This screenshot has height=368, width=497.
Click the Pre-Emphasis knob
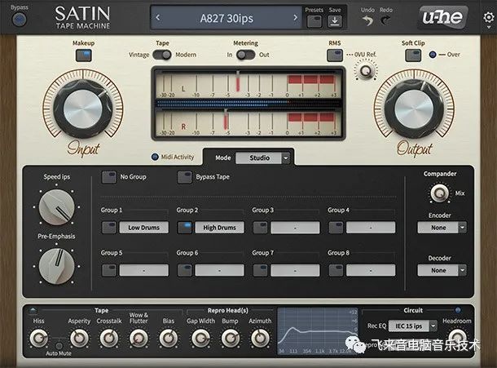(57, 266)
